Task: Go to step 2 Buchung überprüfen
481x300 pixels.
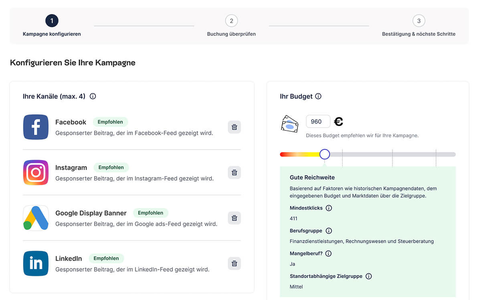Action: point(231,21)
